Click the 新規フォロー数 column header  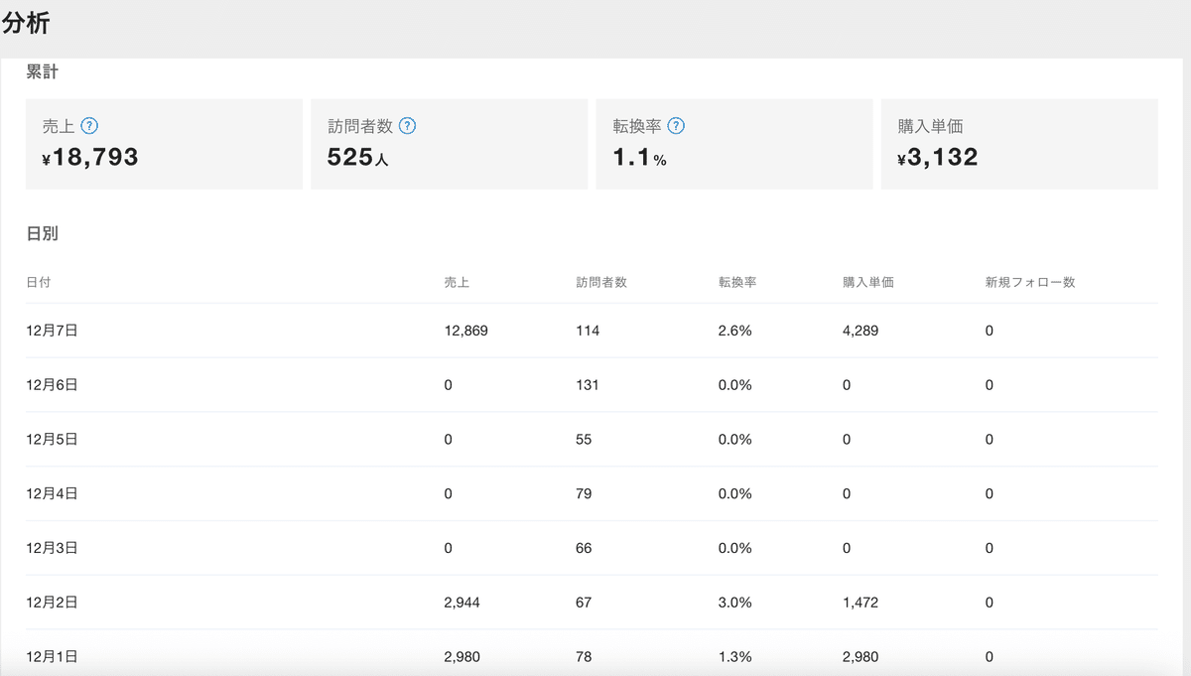coord(1030,282)
